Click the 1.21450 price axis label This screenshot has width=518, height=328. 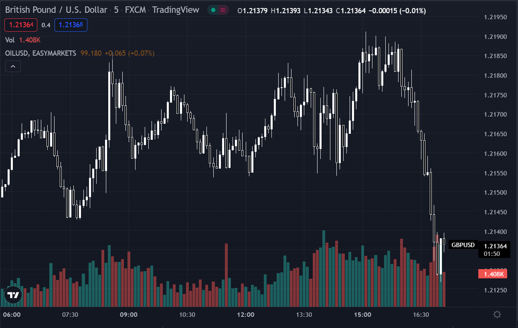click(496, 212)
